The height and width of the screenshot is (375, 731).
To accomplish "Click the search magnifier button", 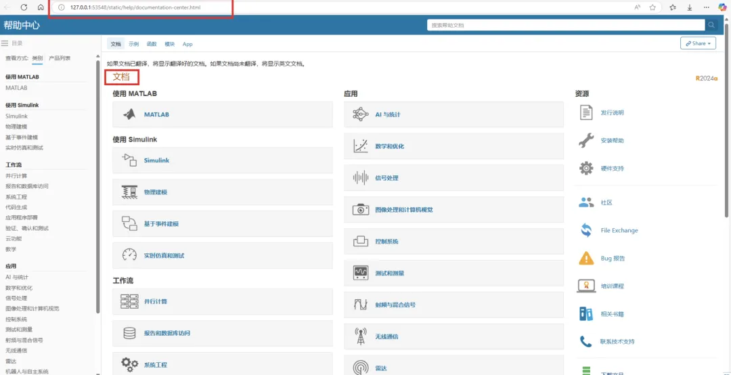I will (x=711, y=25).
